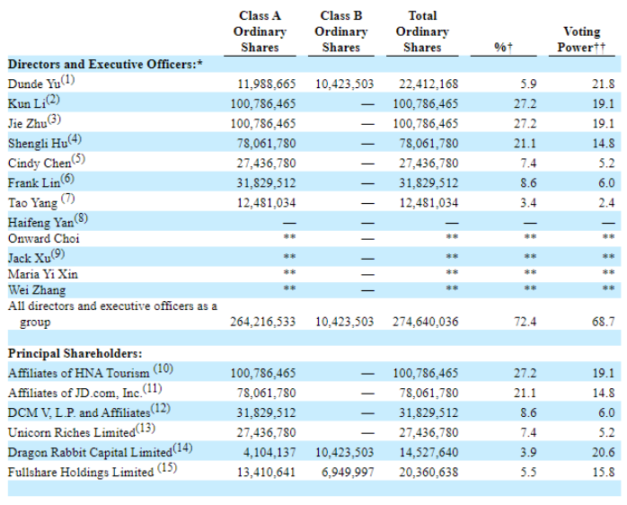The height and width of the screenshot is (505, 627).
Task: Select Cindy Chen's total shares 27,436,780
Action: pyautogui.click(x=428, y=164)
